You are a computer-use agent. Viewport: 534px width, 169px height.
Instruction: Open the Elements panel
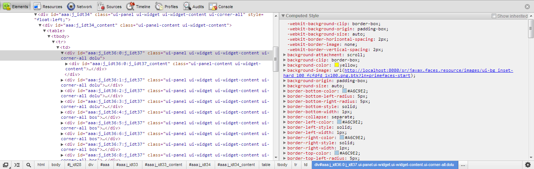point(16,6)
